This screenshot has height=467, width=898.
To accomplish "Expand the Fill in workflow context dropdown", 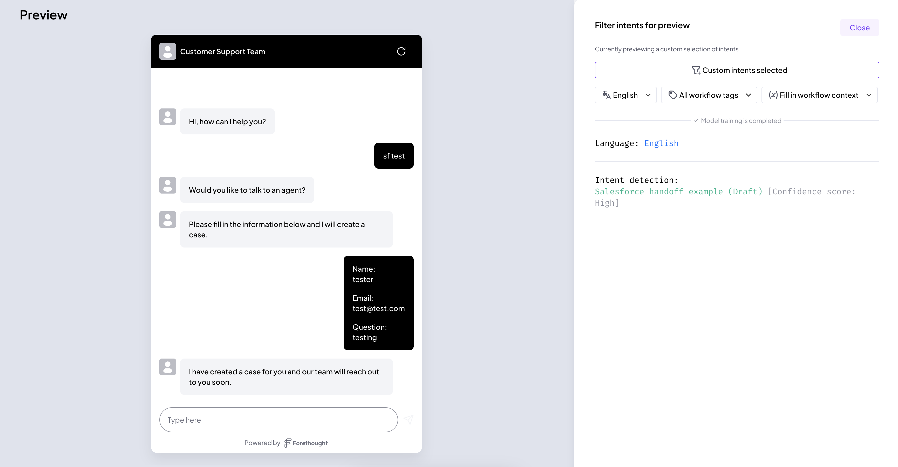I will coord(820,95).
